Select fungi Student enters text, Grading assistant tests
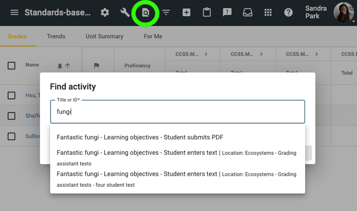The image size is (357, 211). [177, 158]
